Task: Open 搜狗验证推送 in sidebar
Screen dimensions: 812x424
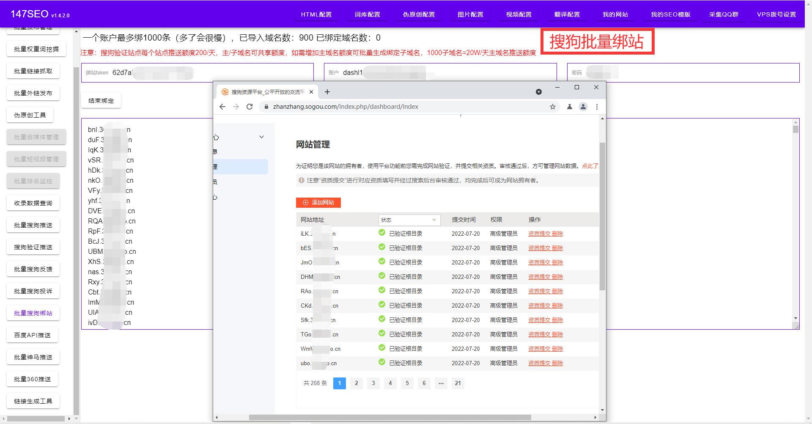Action: [x=33, y=247]
